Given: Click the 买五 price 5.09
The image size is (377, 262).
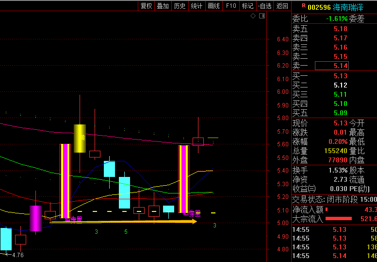Looking at the screenshot, I should 341,113.
